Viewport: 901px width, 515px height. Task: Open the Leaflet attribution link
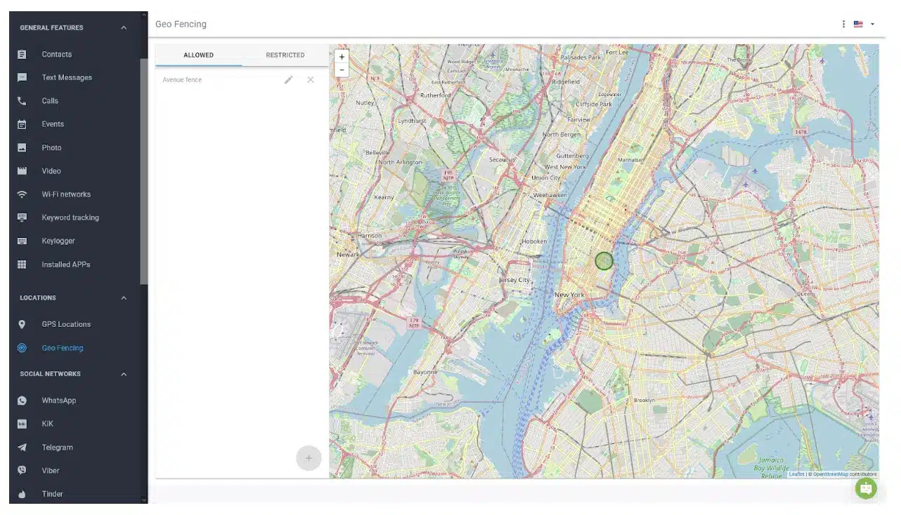pyautogui.click(x=796, y=474)
